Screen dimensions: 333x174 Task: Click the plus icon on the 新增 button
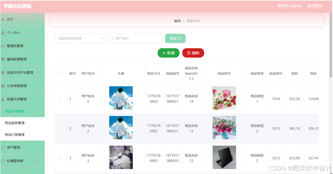tap(164, 53)
